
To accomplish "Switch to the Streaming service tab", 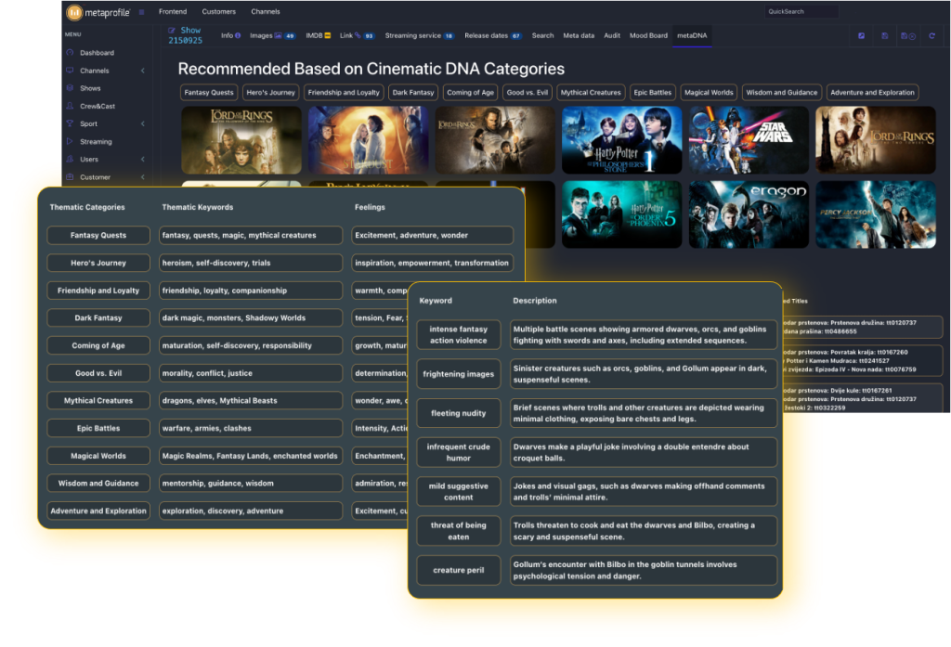I will pos(420,36).
